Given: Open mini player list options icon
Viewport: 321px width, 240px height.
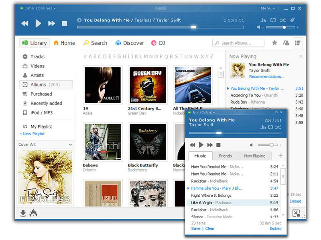Looking at the screenshot, I should coord(280,156).
